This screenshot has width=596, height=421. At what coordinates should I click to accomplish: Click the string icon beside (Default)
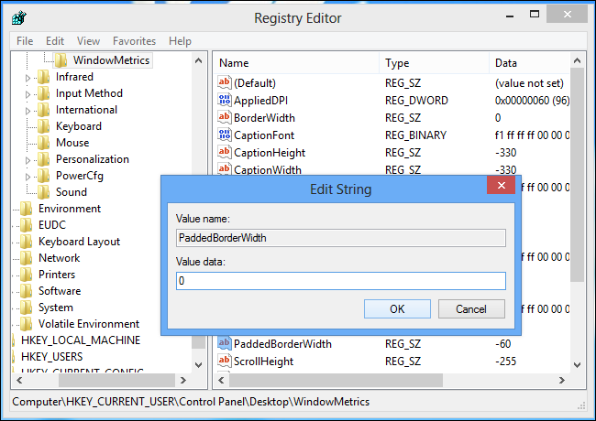point(225,82)
